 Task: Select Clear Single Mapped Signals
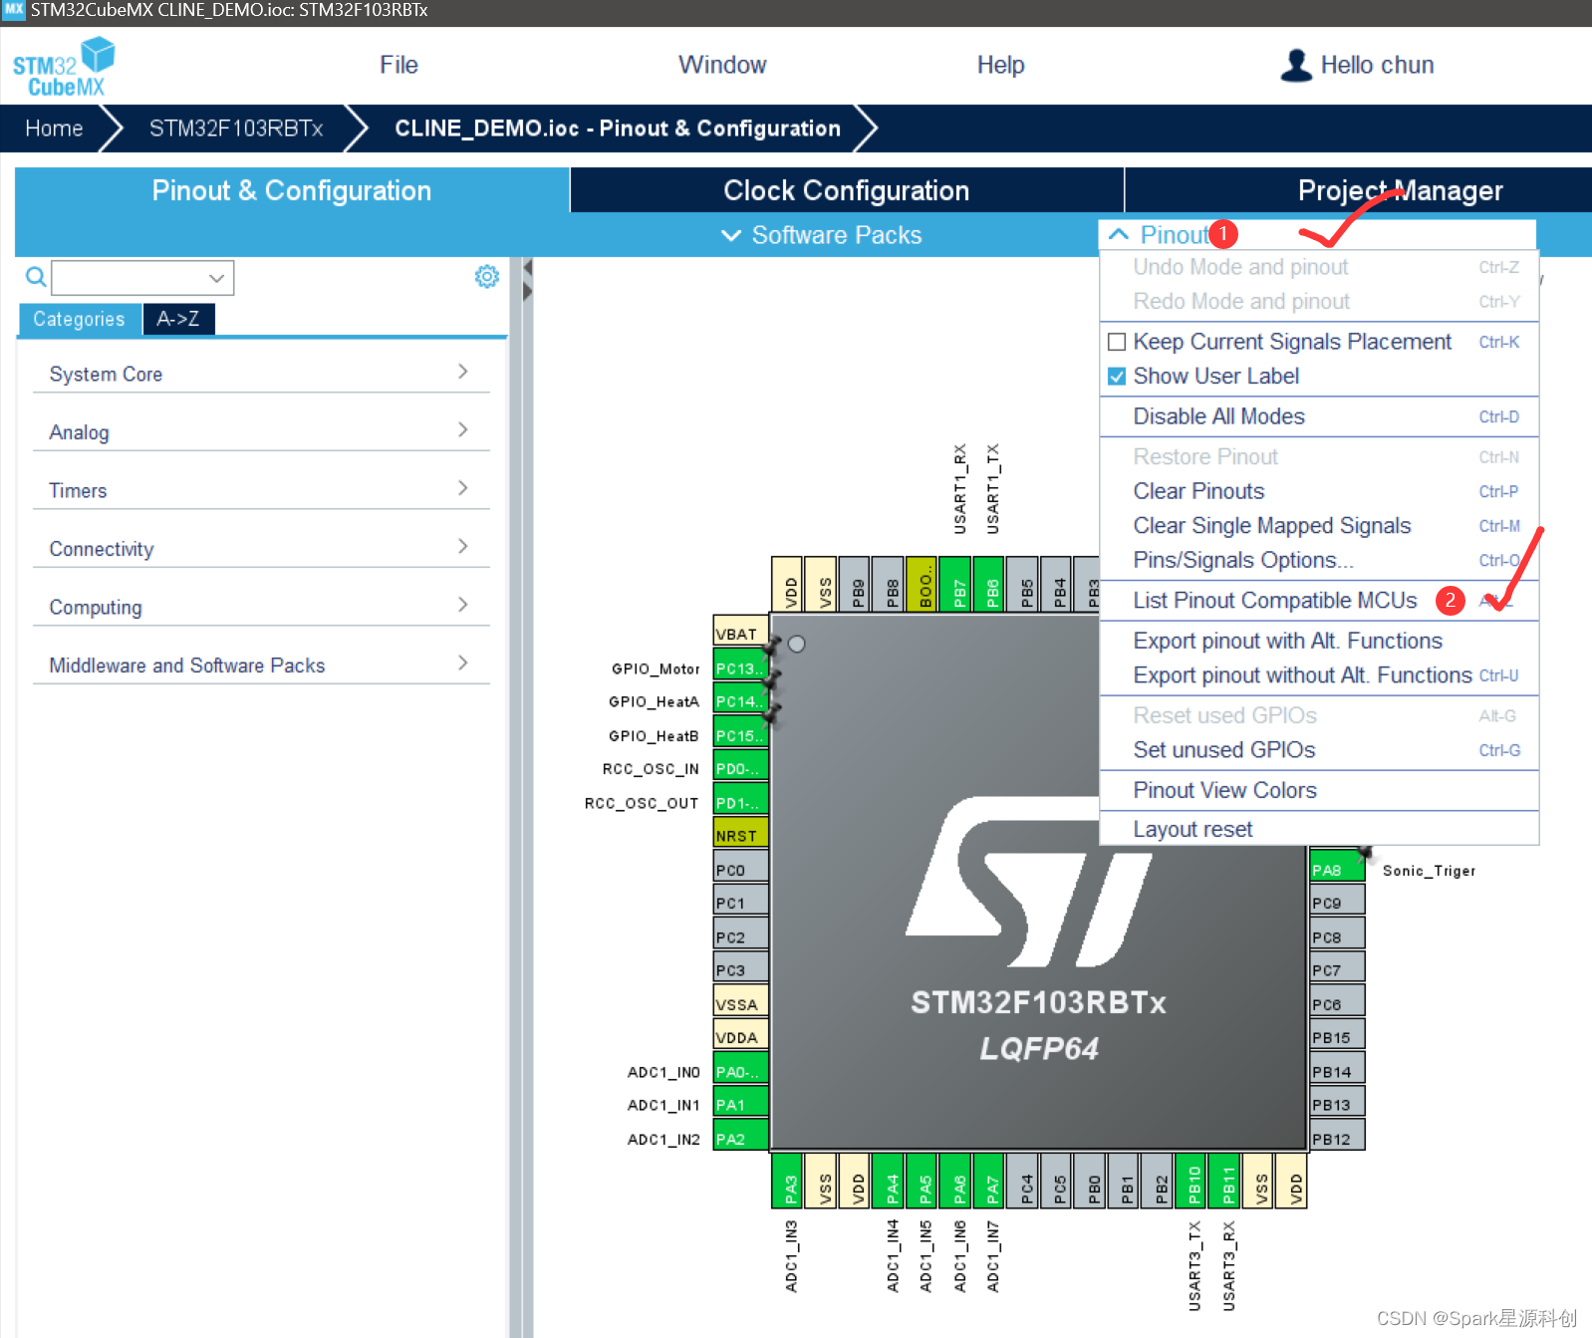coord(1319,526)
